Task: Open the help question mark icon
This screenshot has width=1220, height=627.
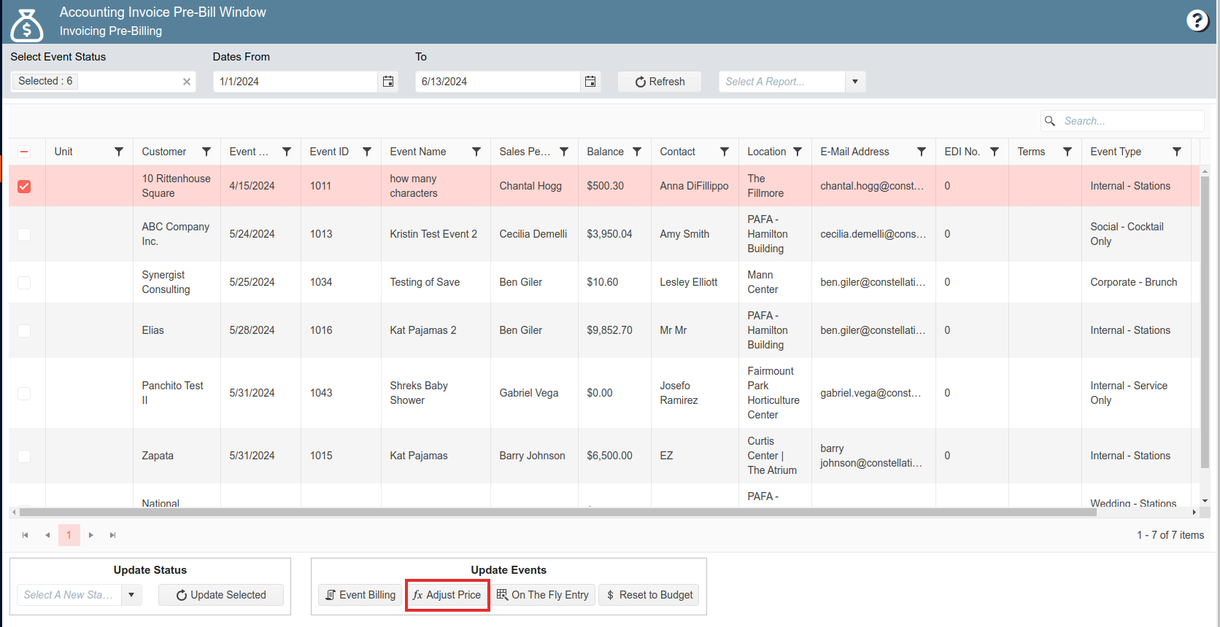Action: (1197, 20)
